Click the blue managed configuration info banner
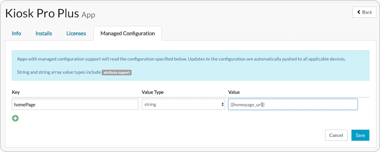The width and height of the screenshot is (380, 152). click(190, 65)
